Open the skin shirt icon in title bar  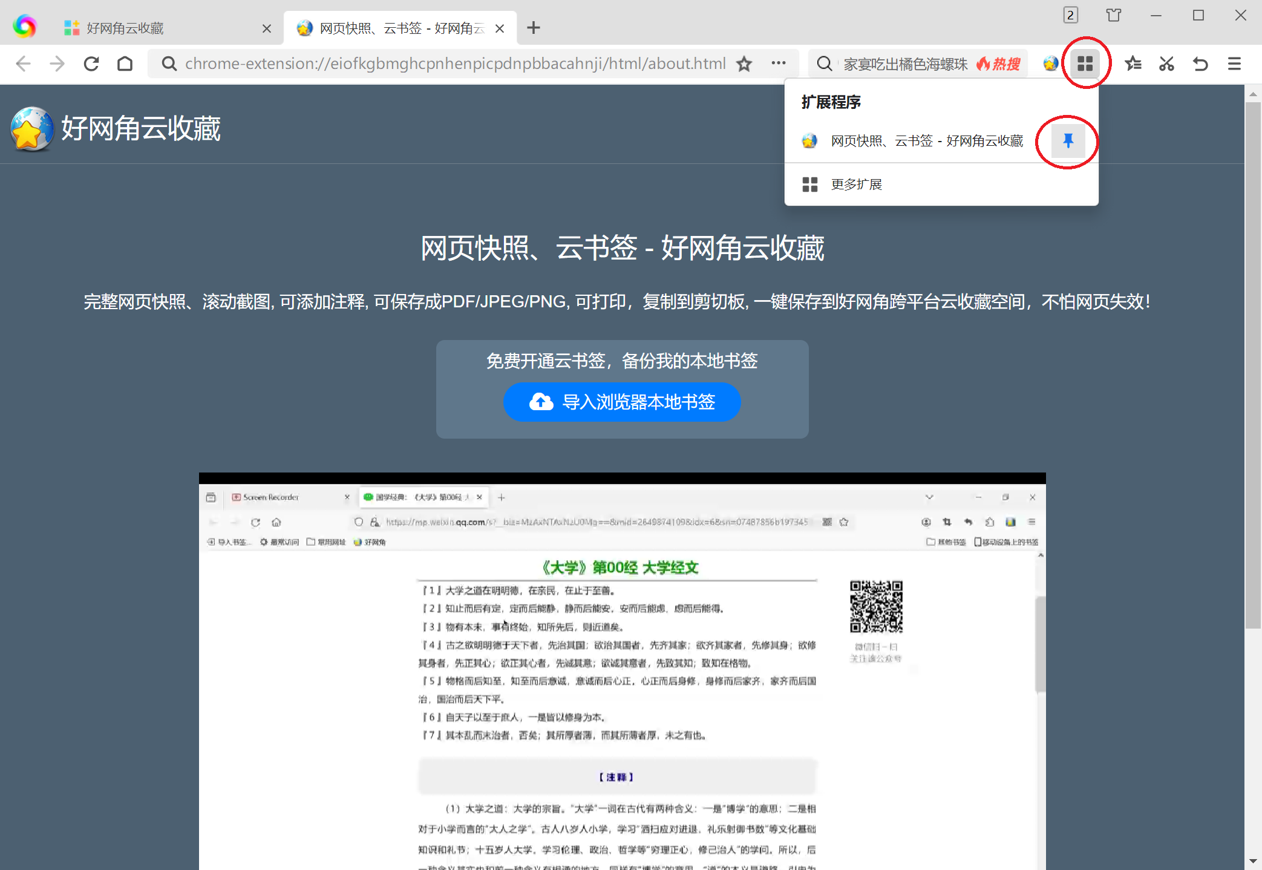point(1113,15)
